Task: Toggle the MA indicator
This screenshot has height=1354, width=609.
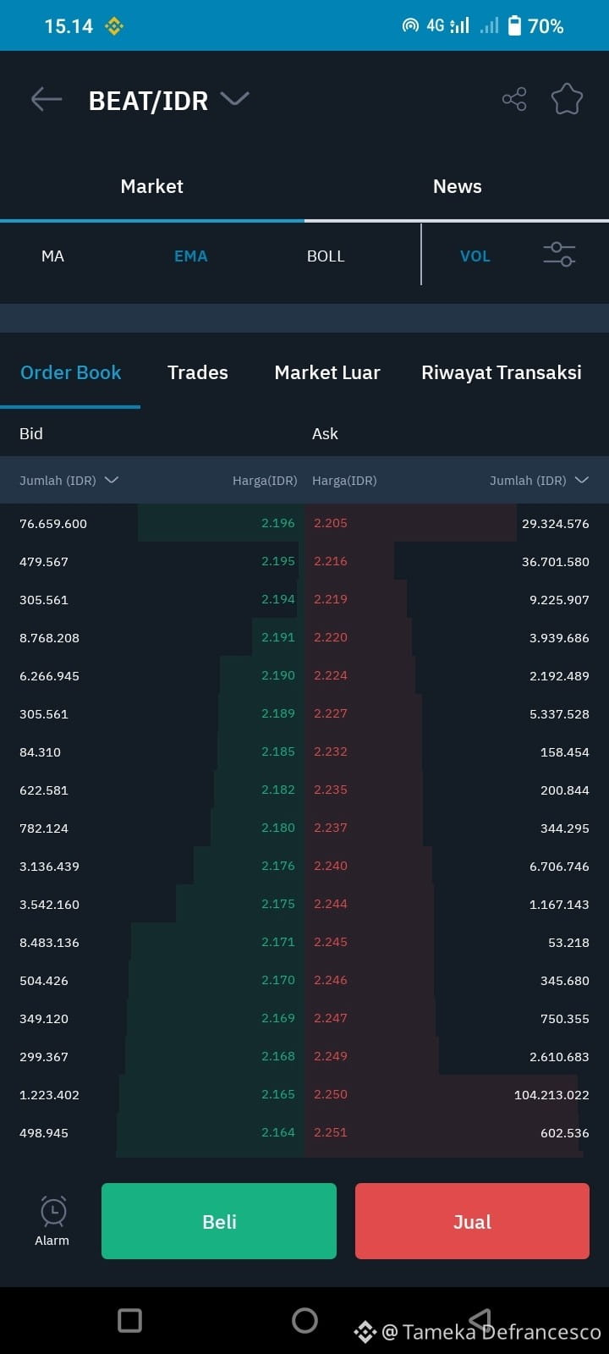Action: click(52, 256)
